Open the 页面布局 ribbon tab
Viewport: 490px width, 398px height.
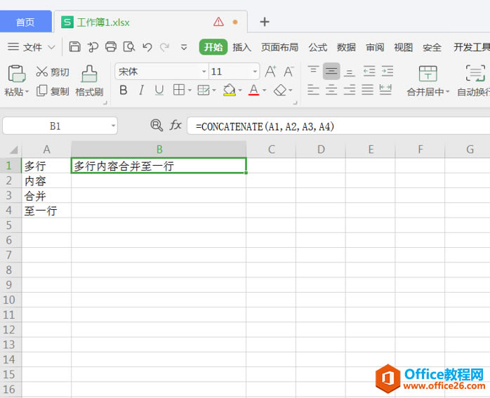coord(279,47)
